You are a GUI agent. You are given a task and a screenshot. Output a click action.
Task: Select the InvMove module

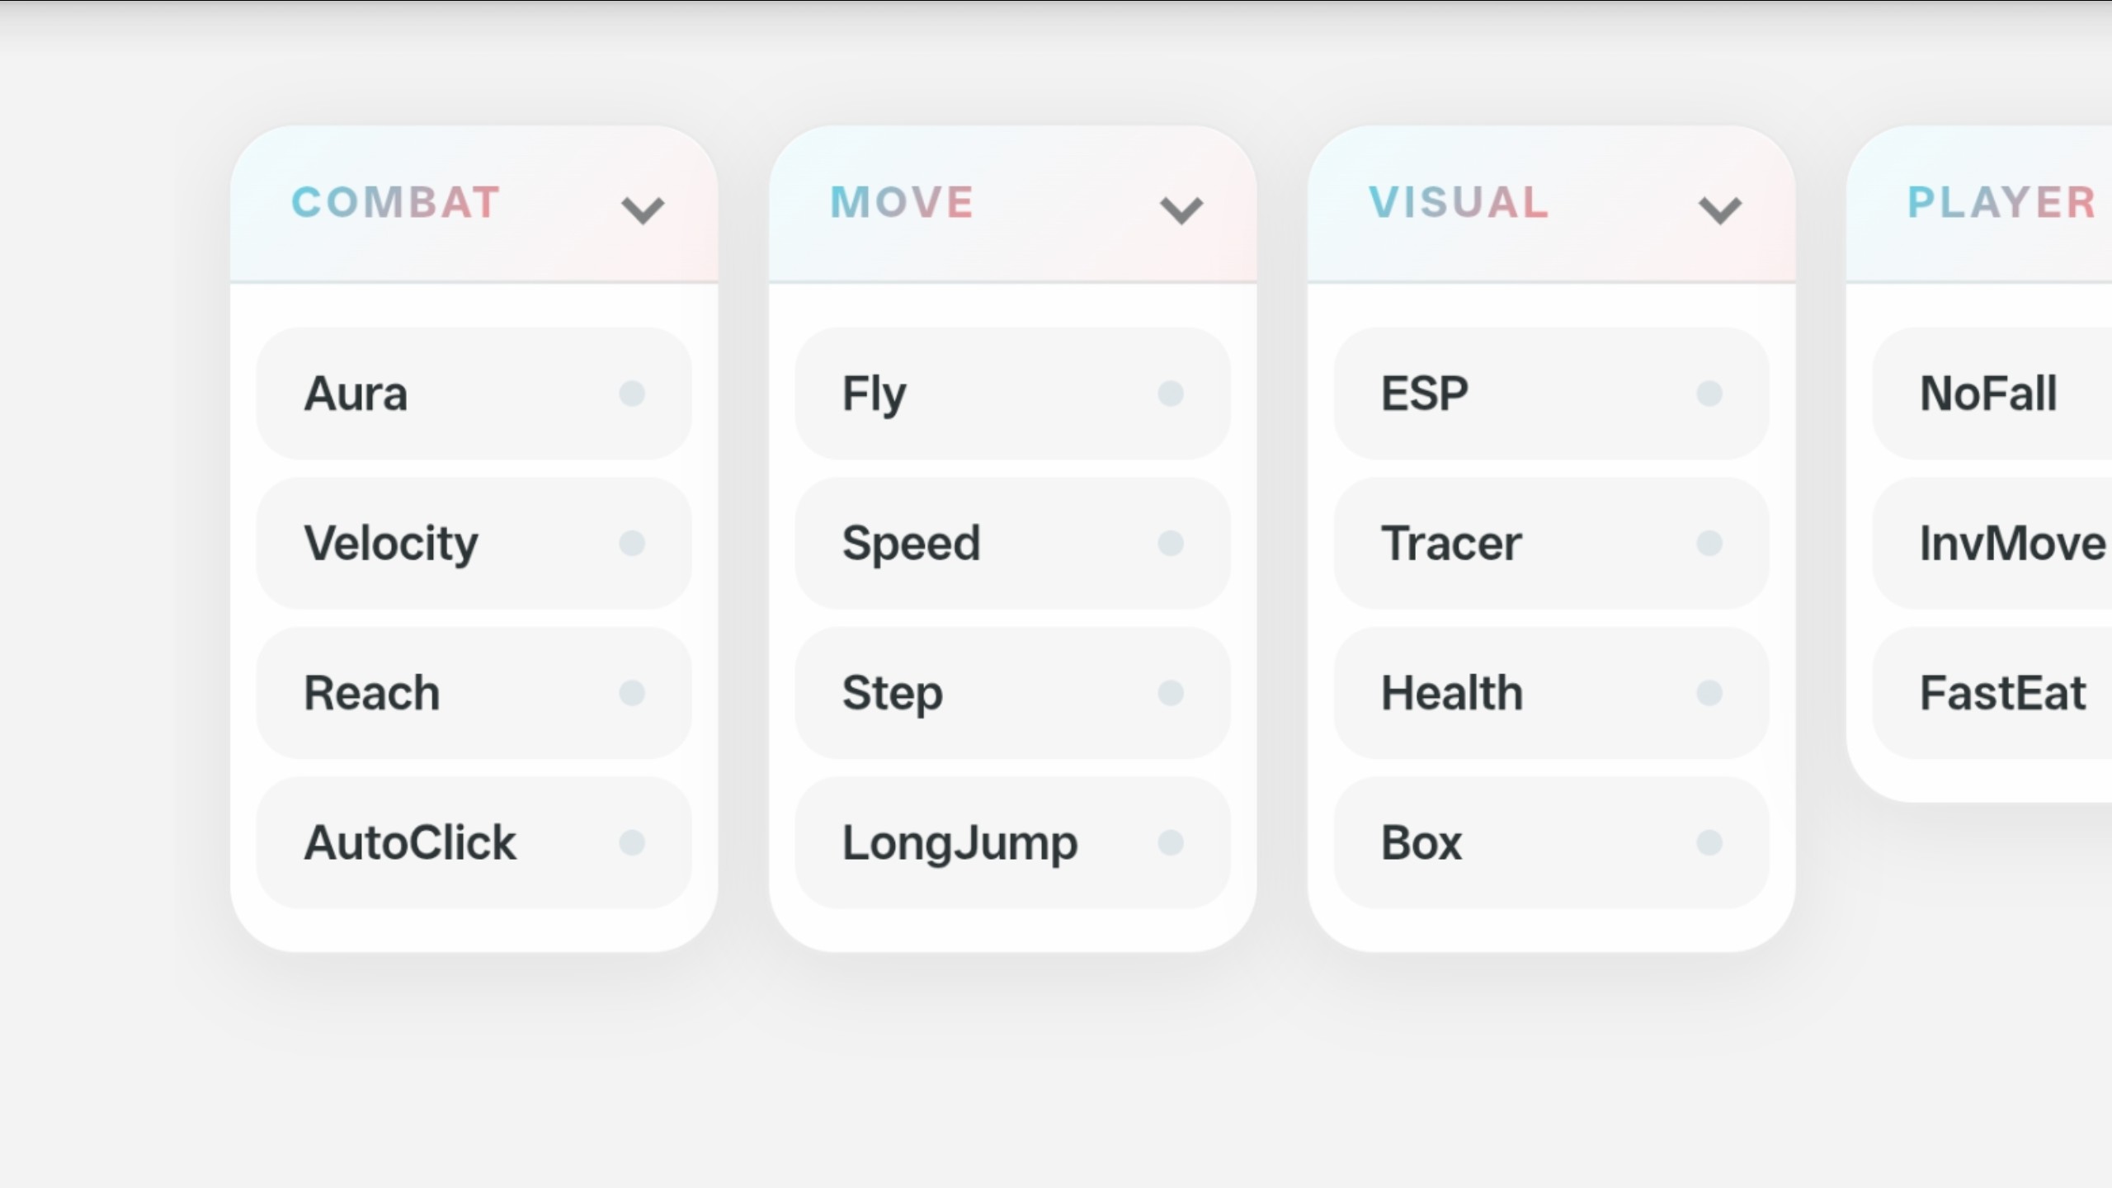2005,543
